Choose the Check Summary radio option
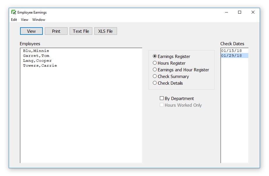Viewport: 269px width, 176px height. [x=155, y=76]
